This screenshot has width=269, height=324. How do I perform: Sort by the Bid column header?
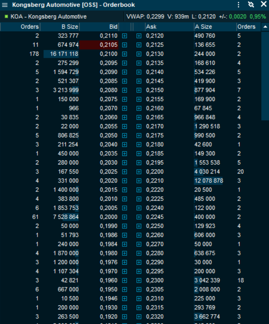[99, 27]
